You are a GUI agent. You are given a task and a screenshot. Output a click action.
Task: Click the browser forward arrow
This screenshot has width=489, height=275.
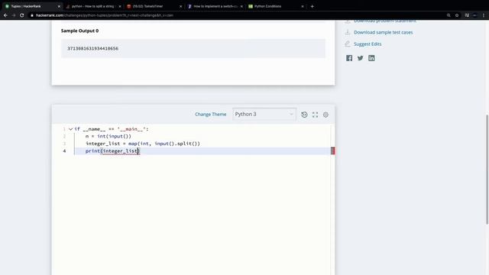coord(14,15)
